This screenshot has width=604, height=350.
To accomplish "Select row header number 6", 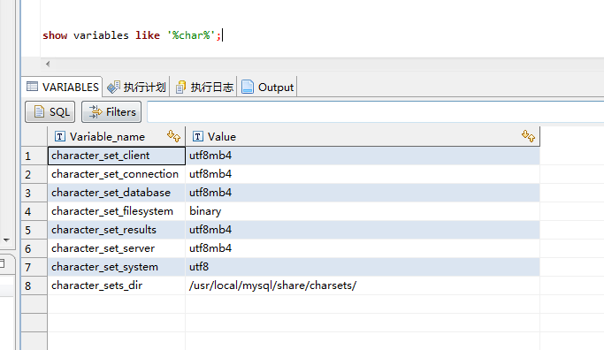I will (x=34, y=248).
